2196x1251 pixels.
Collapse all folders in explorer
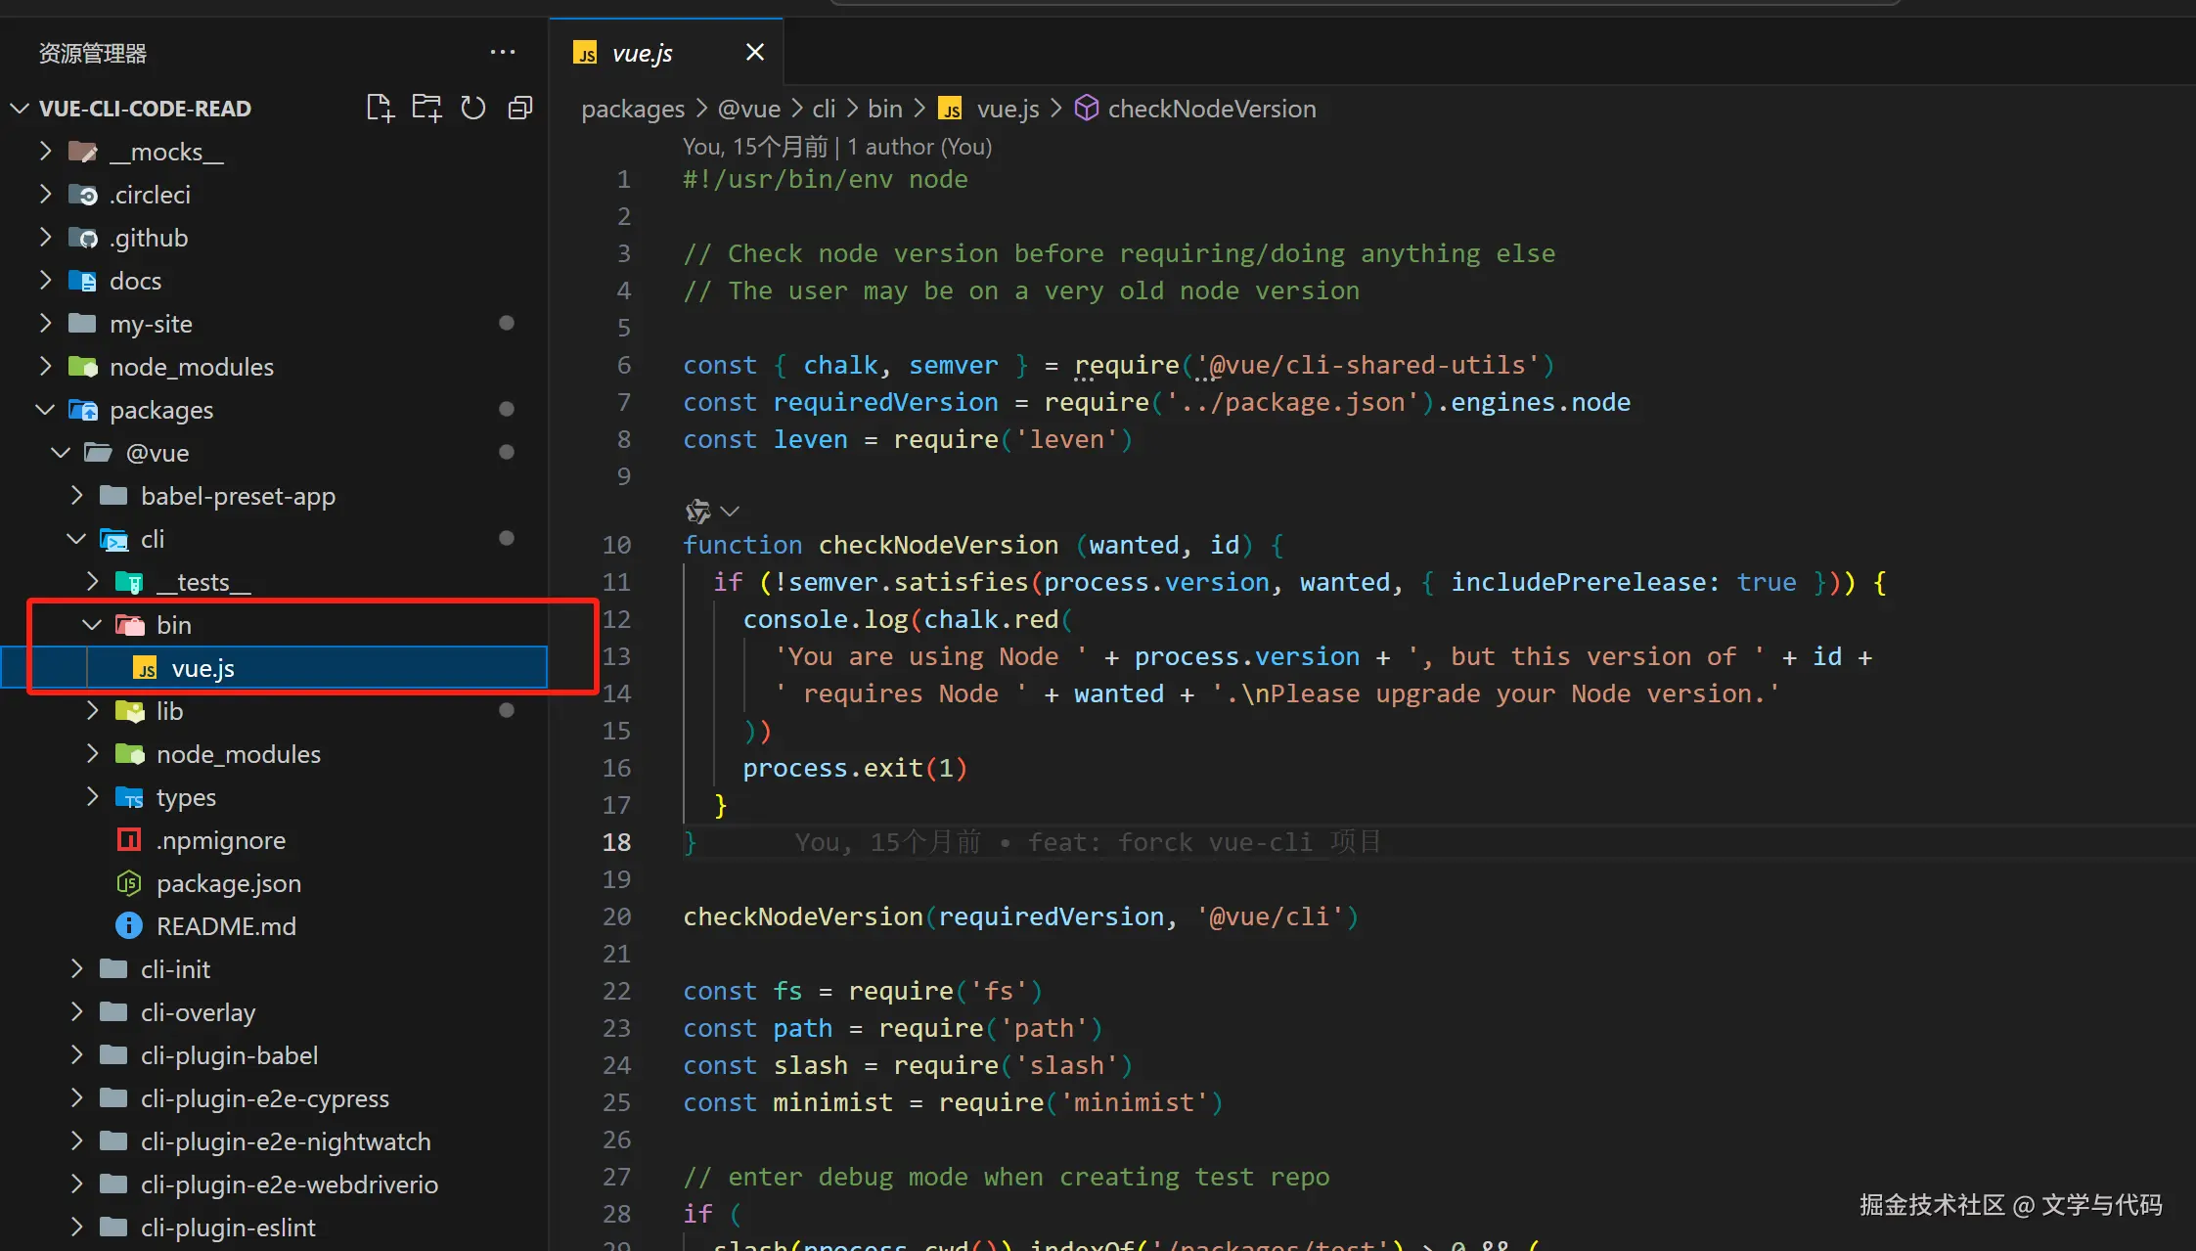[x=520, y=108]
